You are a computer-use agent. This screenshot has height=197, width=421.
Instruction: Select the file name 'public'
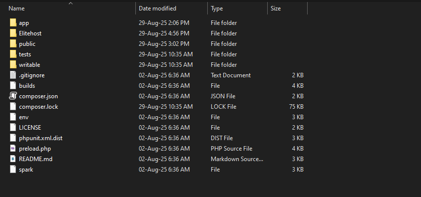click(27, 44)
